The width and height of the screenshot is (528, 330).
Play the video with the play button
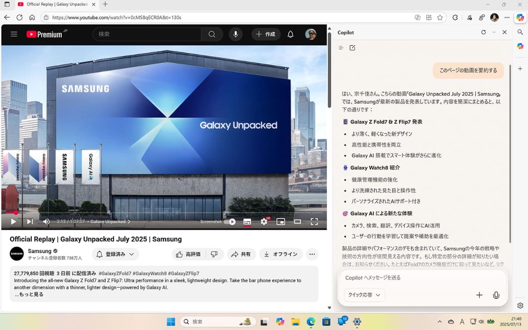(x=14, y=222)
